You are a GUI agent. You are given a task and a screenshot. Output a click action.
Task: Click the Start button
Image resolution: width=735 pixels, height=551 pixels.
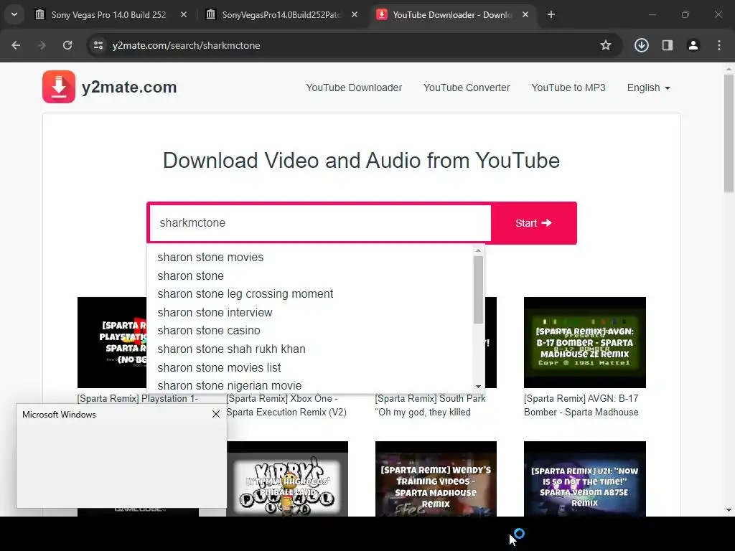pyautogui.click(x=533, y=223)
